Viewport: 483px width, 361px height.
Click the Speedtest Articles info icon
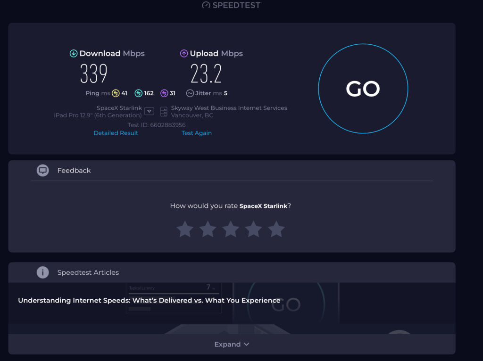tap(43, 272)
